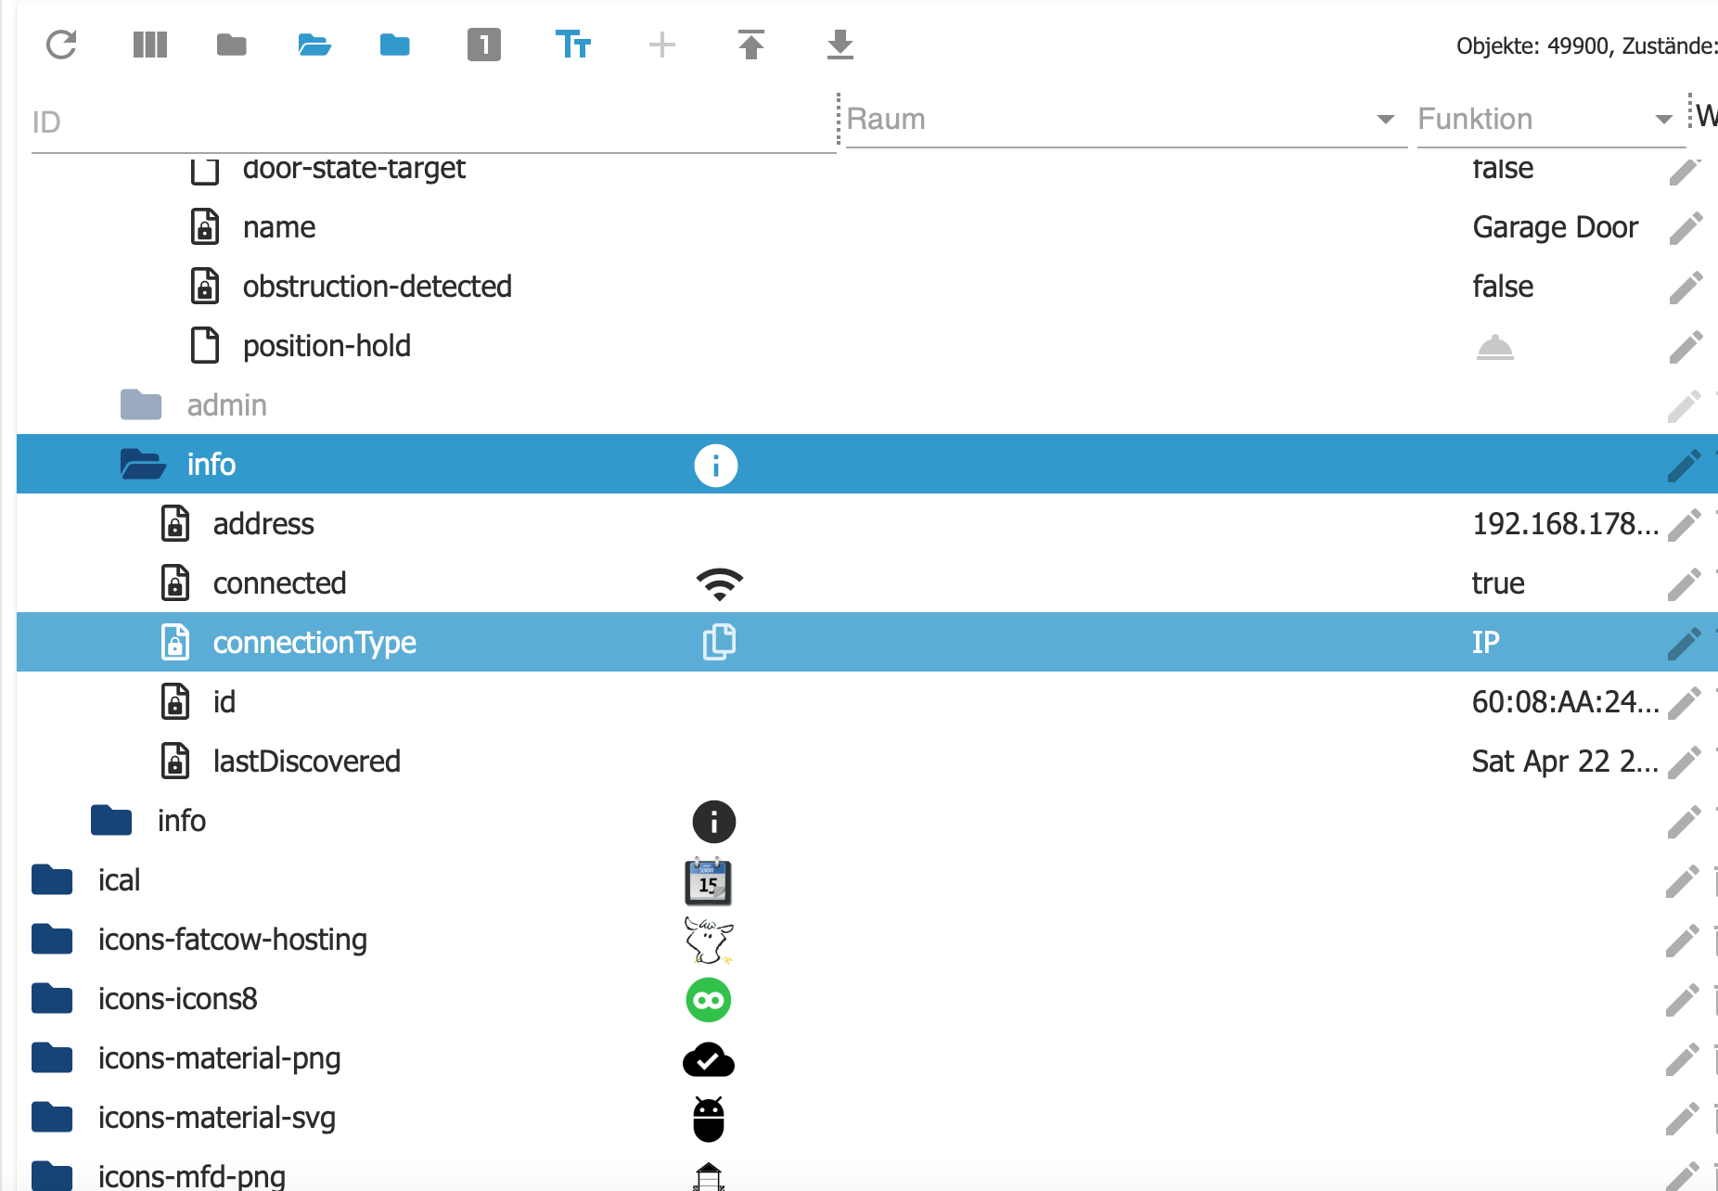Click the Sat Apr 22 lastDiscovered value
Screen dimensions: 1718x1191
click(x=1565, y=762)
